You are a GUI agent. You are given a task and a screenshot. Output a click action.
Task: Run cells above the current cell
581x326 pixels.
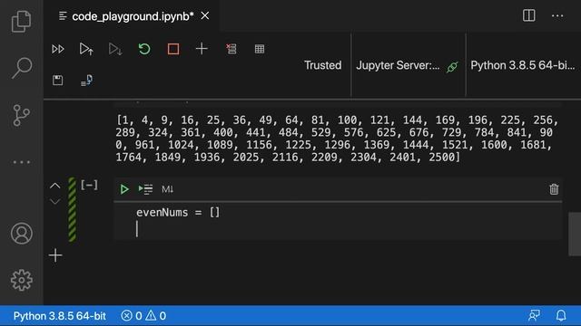(86, 49)
